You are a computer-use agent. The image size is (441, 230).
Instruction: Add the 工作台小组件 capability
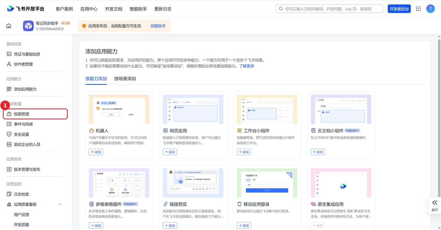click(x=244, y=152)
